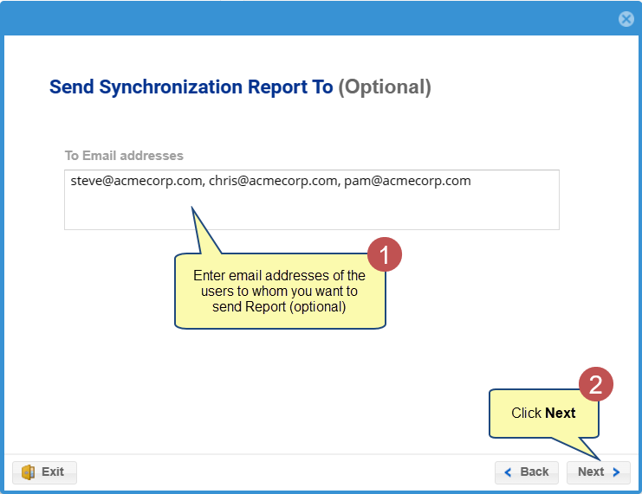Image resolution: width=642 pixels, height=494 pixels.
Task: Click the left arrow icon beside Back
Action: click(x=508, y=472)
